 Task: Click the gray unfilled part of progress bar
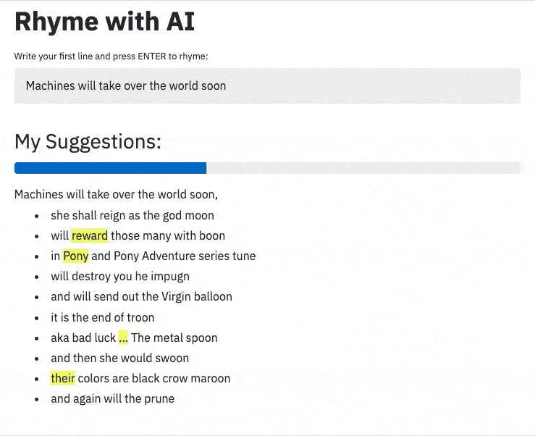[x=363, y=168]
